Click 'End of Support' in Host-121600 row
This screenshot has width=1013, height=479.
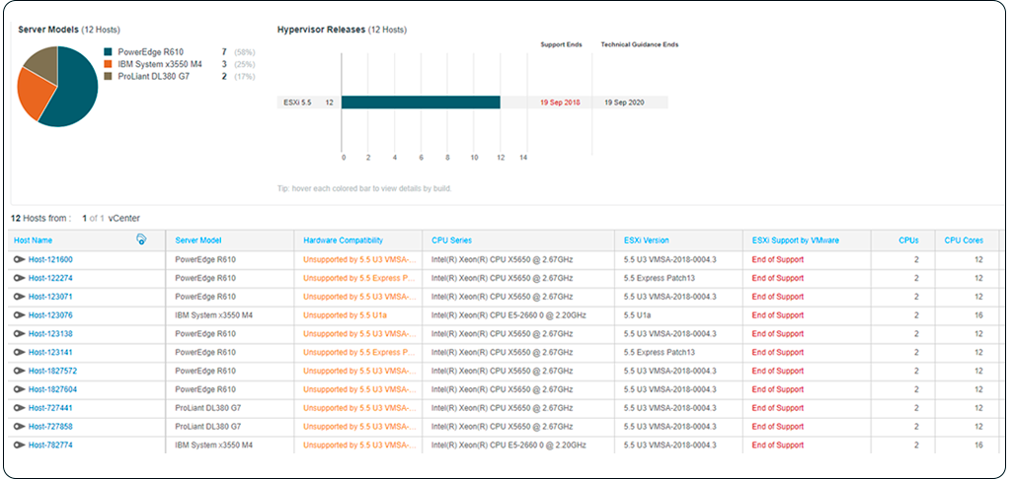tap(778, 260)
